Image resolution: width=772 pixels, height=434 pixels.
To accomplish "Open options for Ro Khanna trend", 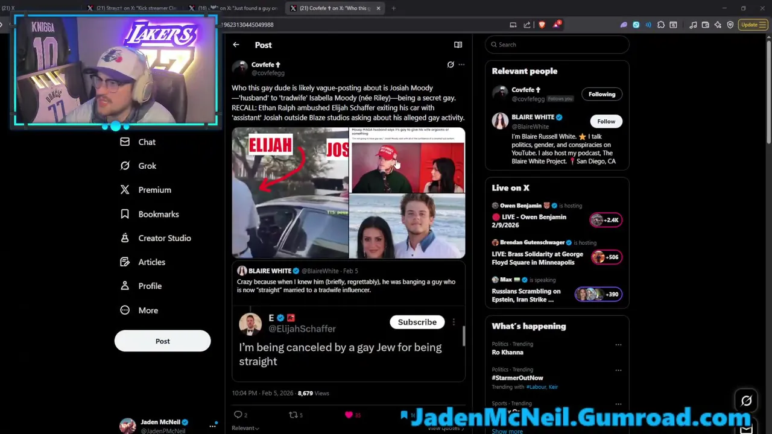I will click(618, 345).
